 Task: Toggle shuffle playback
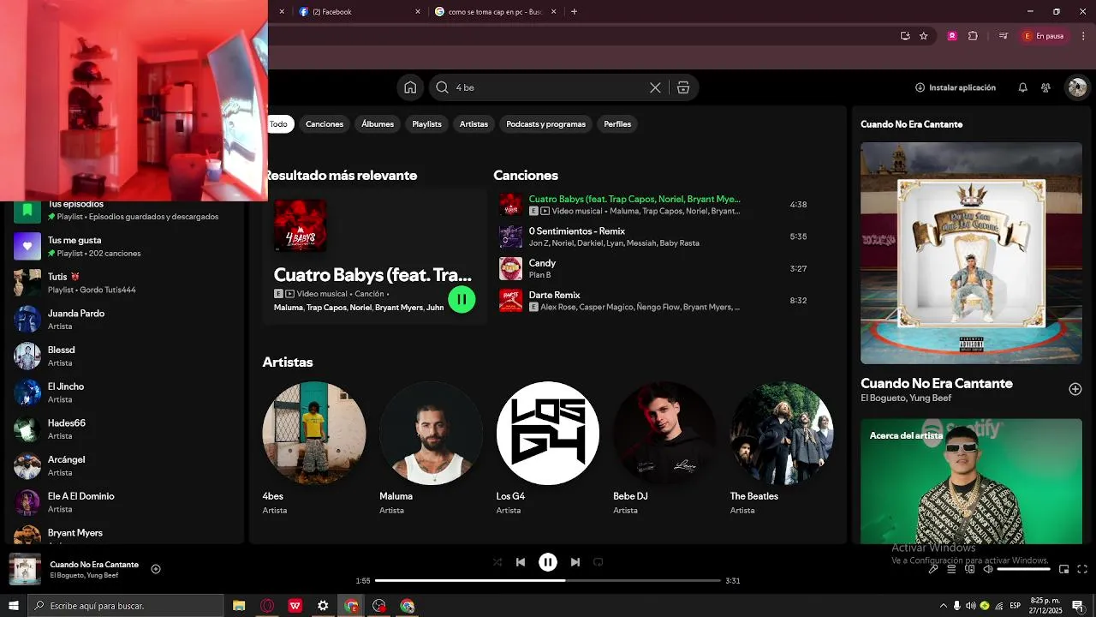click(497, 562)
